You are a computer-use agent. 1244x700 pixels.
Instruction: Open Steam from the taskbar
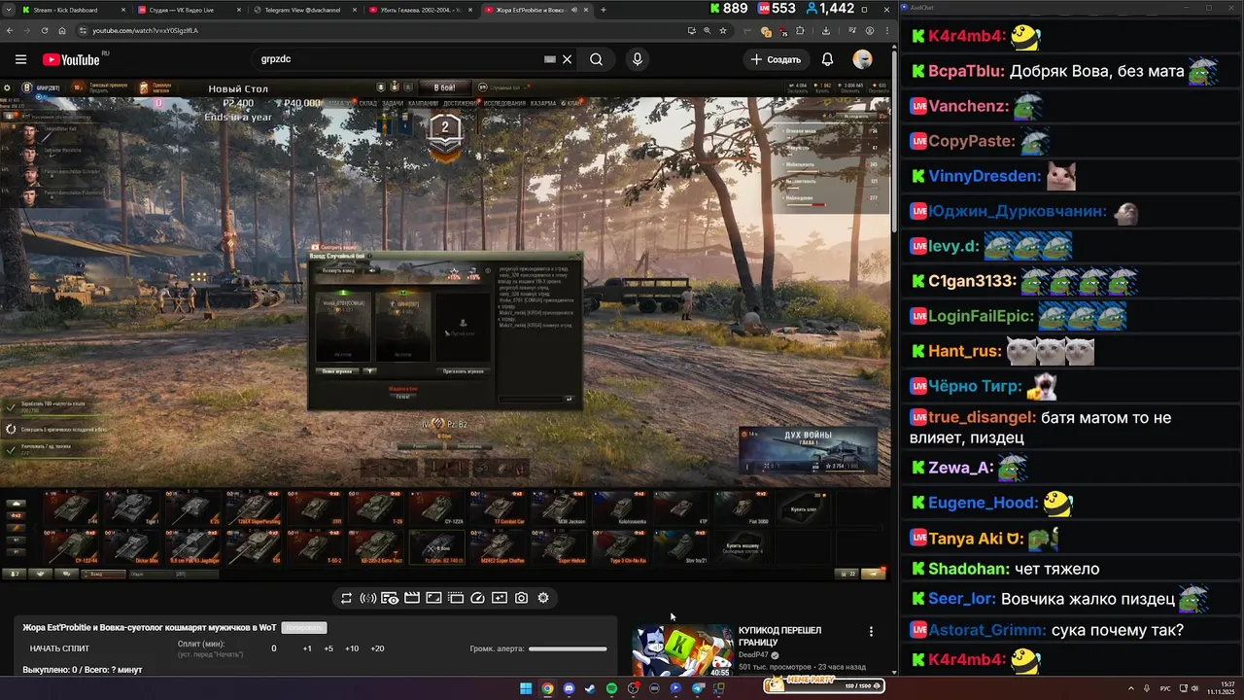(x=590, y=688)
